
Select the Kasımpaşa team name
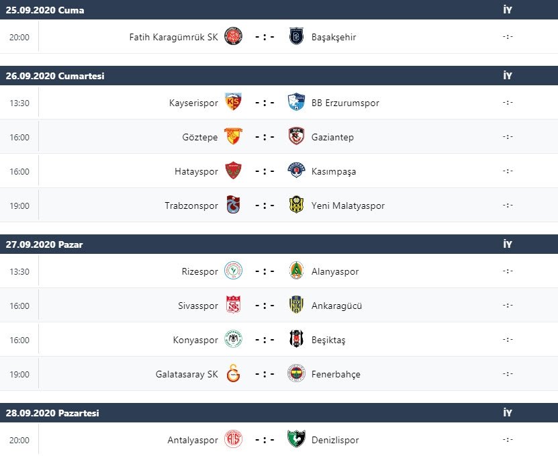tap(333, 171)
